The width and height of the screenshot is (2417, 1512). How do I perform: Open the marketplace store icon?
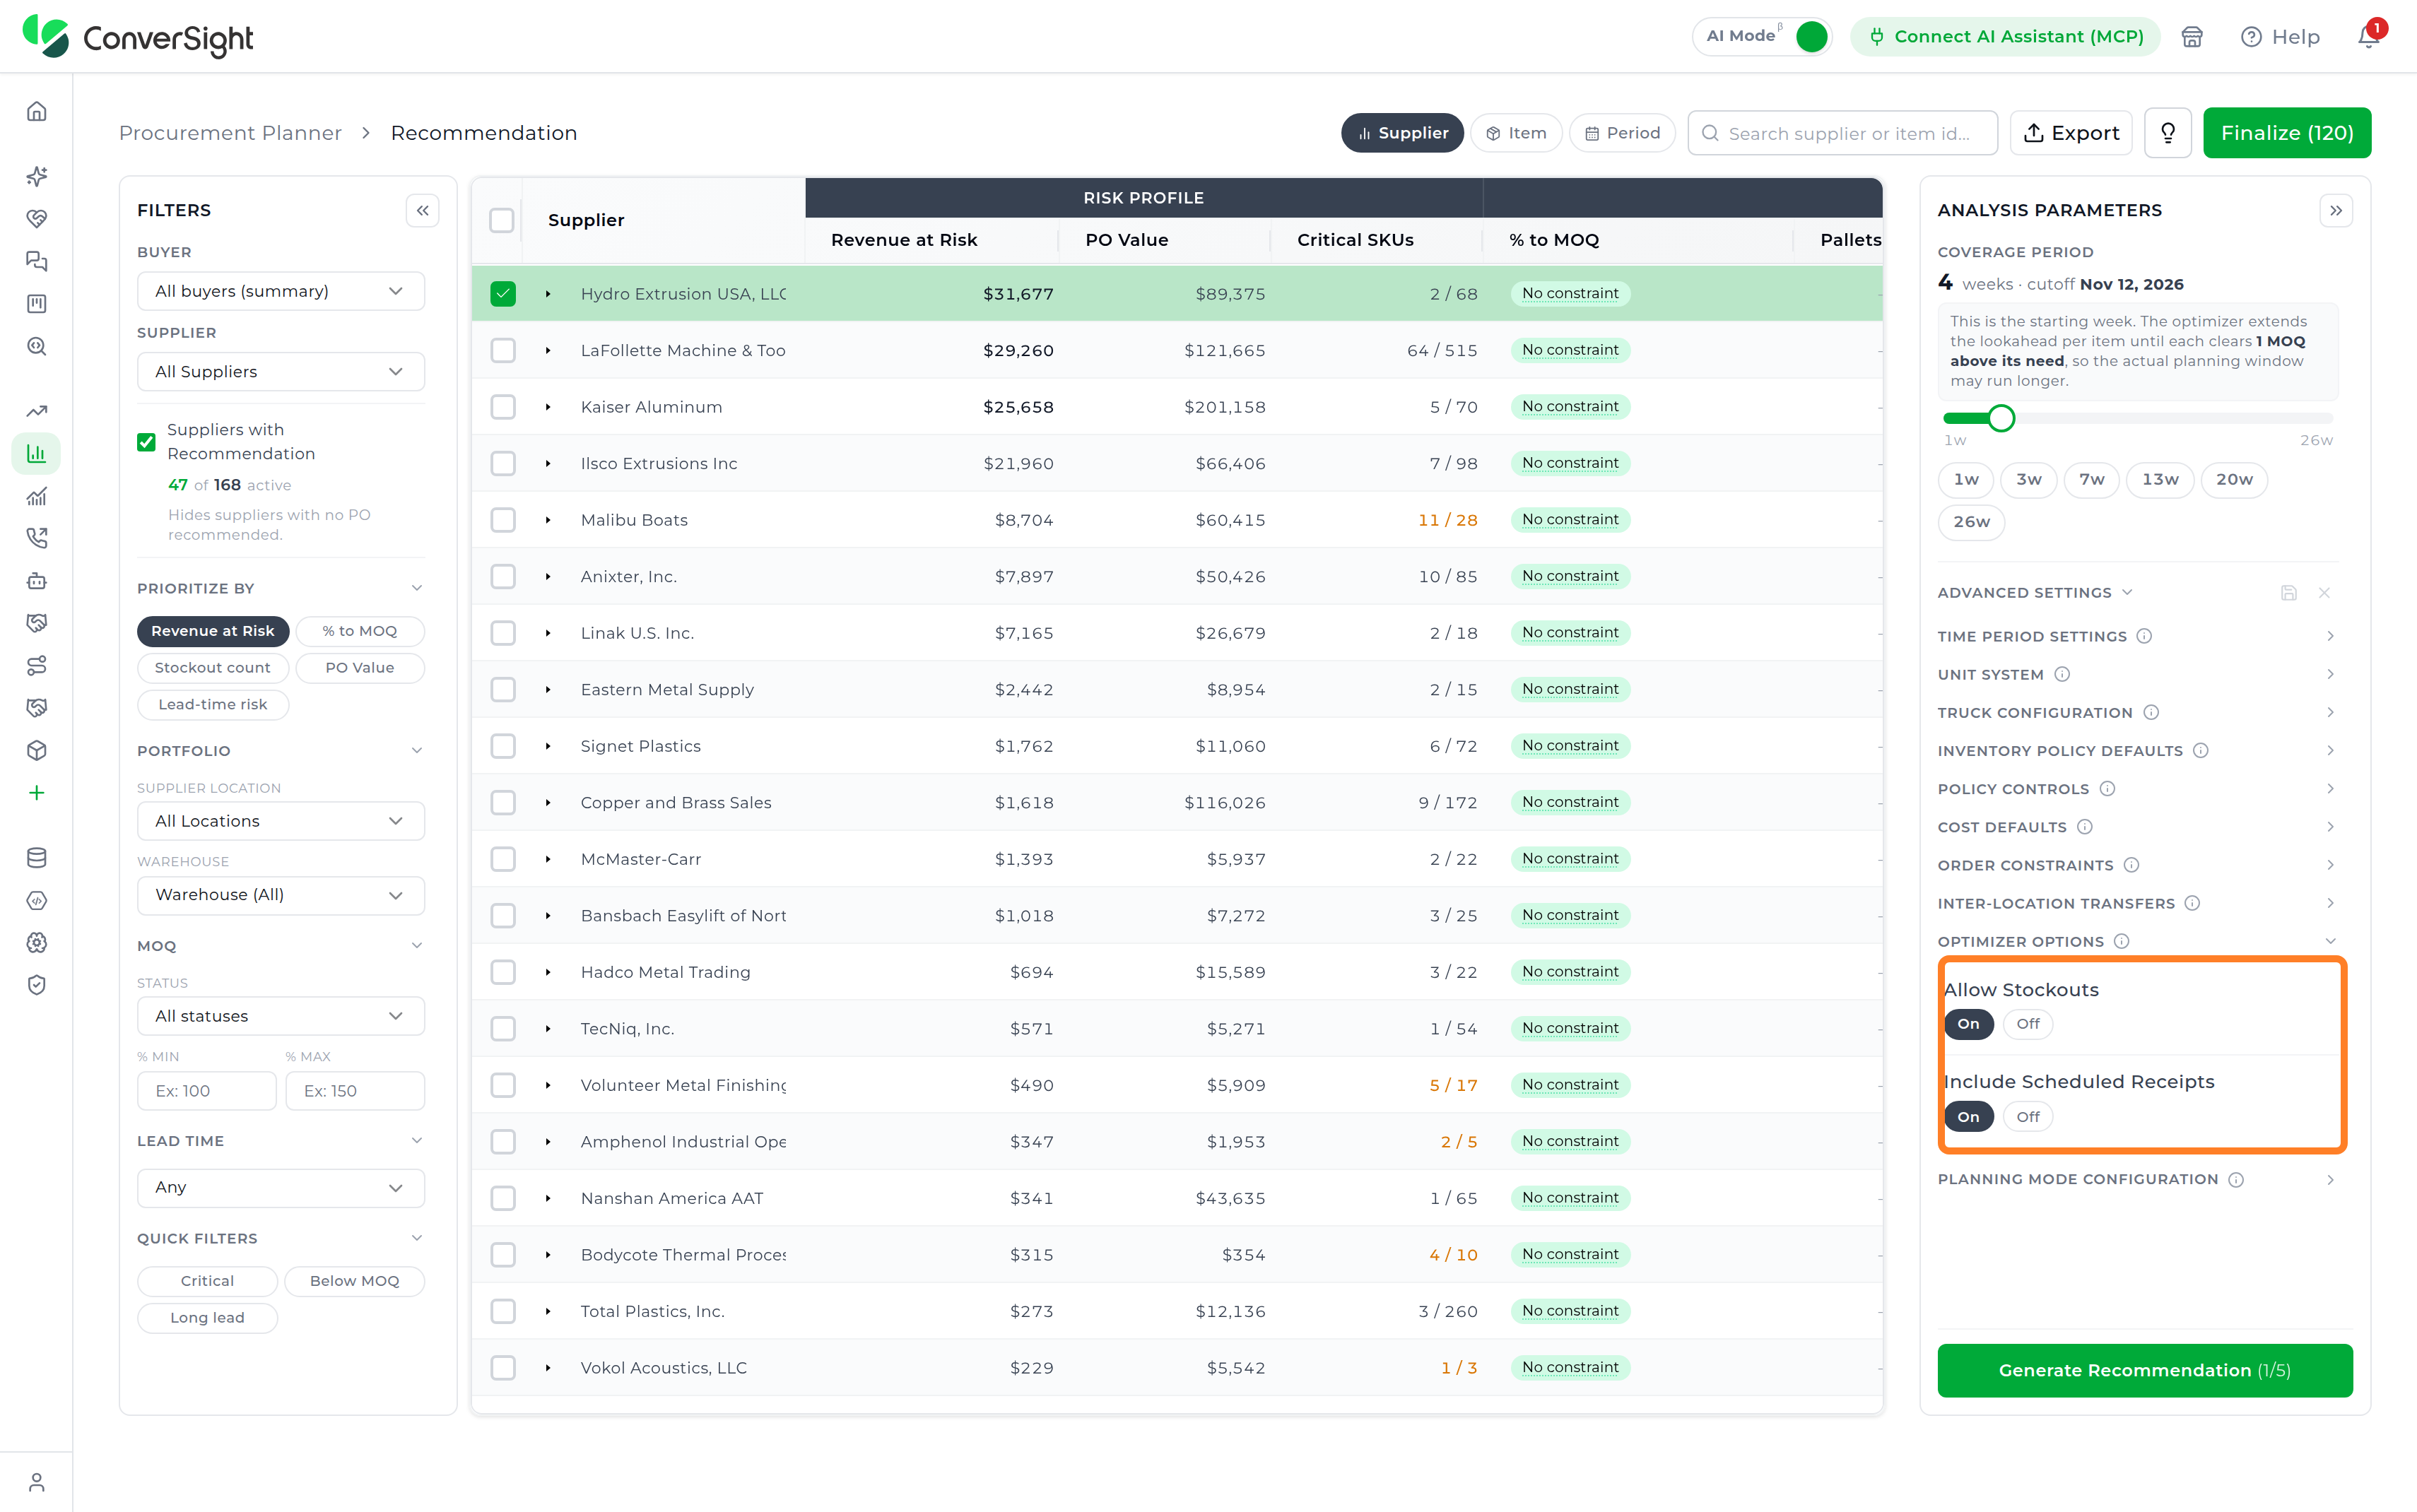(x=2192, y=37)
